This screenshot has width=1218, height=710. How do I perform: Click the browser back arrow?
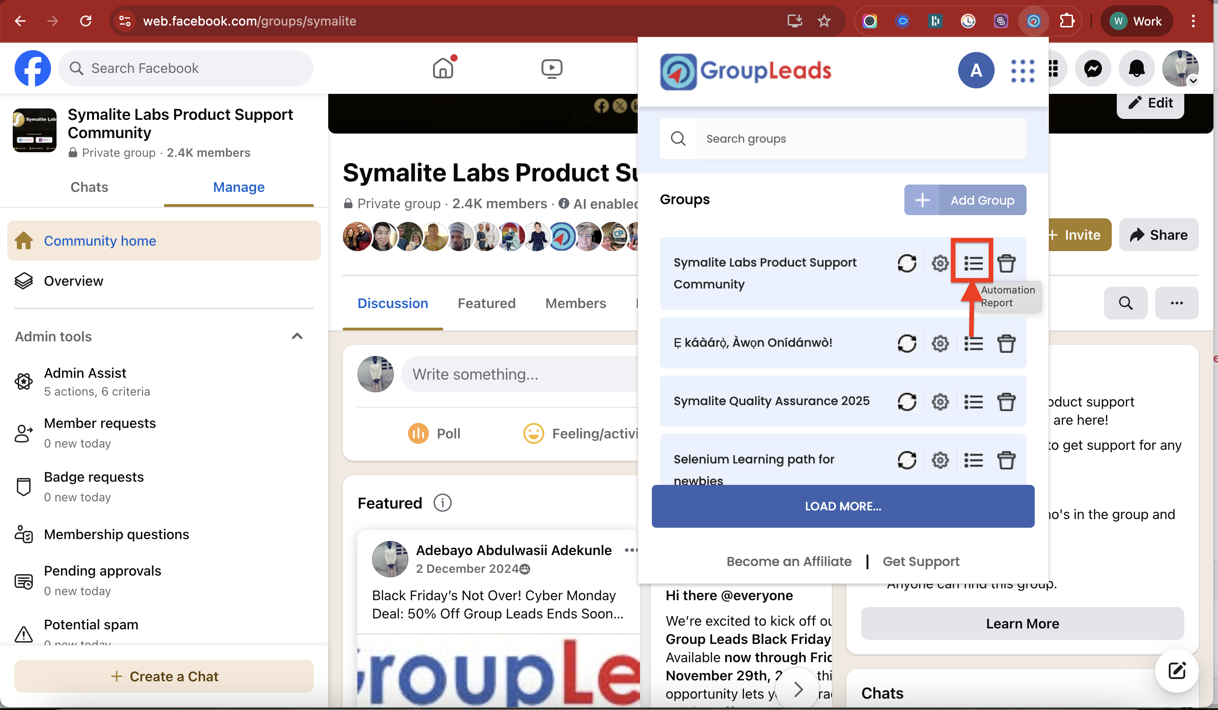(20, 21)
